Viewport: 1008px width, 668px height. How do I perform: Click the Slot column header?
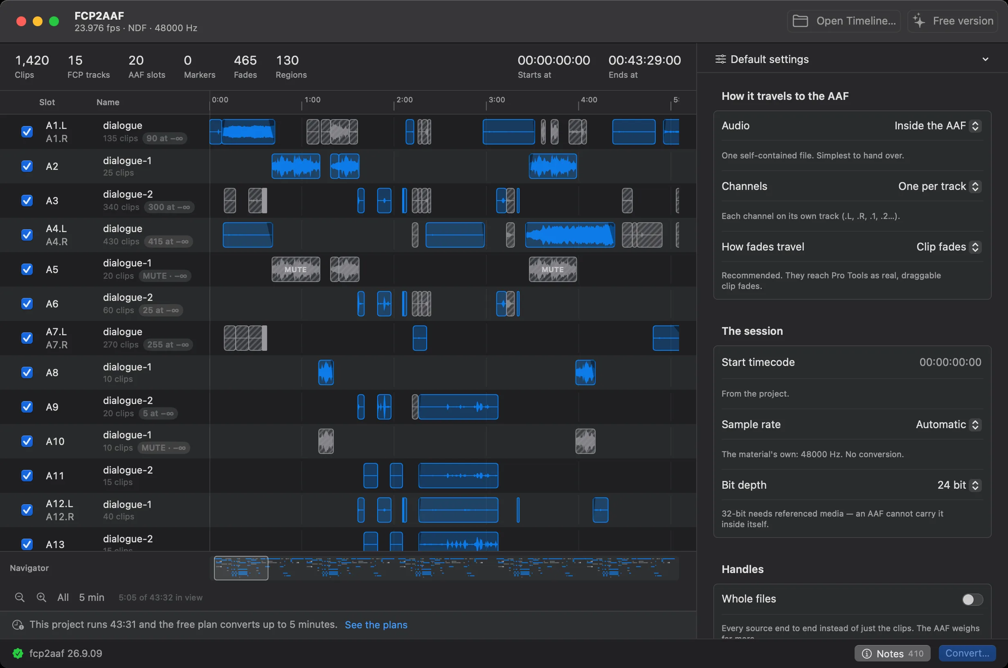pos(47,102)
